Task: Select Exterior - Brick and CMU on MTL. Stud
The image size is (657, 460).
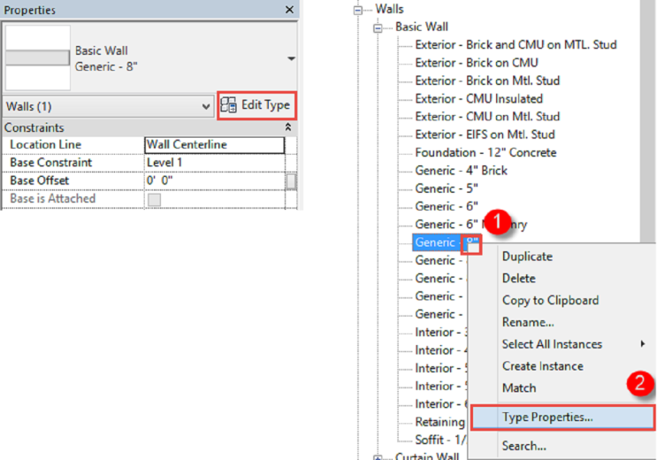Action: (x=516, y=45)
